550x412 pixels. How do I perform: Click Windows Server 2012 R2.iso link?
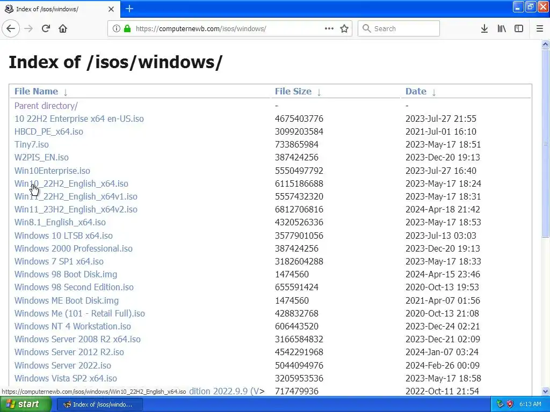pos(69,352)
